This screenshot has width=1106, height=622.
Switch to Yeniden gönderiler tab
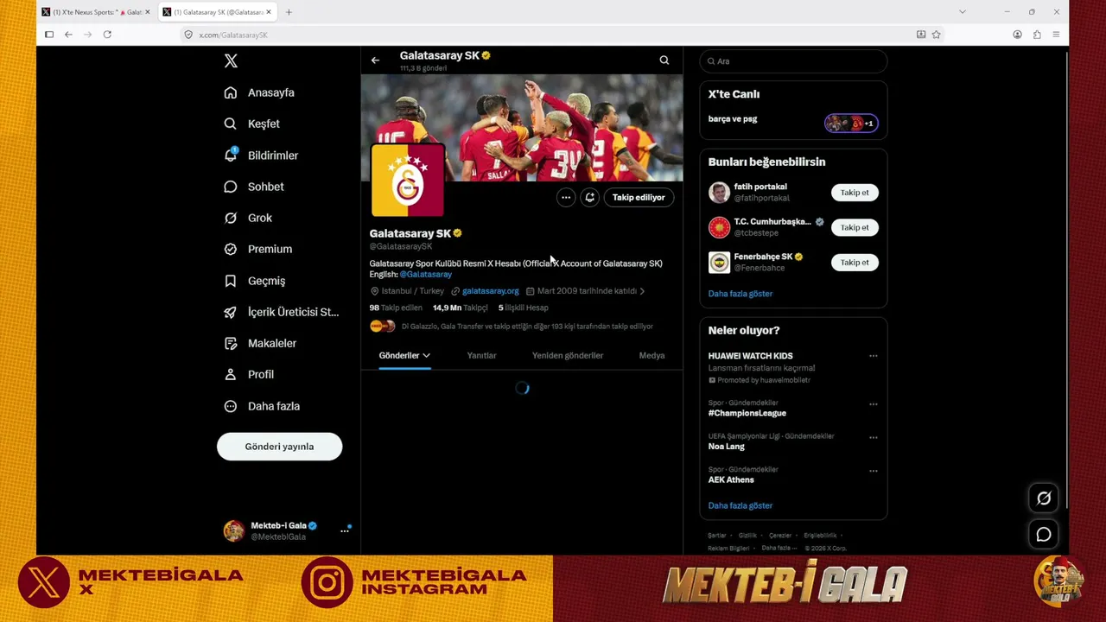pos(568,355)
